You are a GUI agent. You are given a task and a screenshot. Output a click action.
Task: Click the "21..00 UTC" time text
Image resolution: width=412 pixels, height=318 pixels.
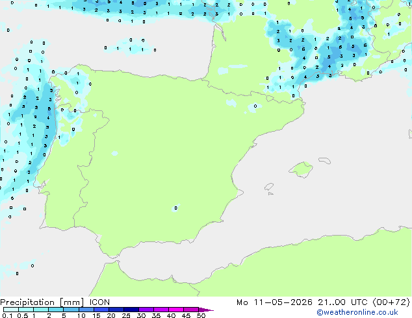coord(342,302)
